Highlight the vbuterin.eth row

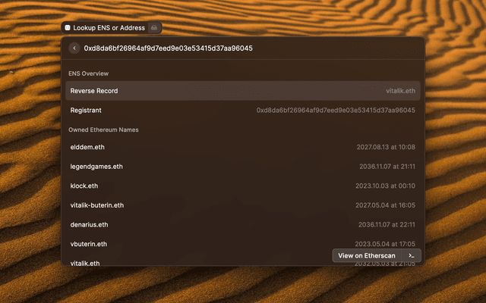tap(89, 244)
